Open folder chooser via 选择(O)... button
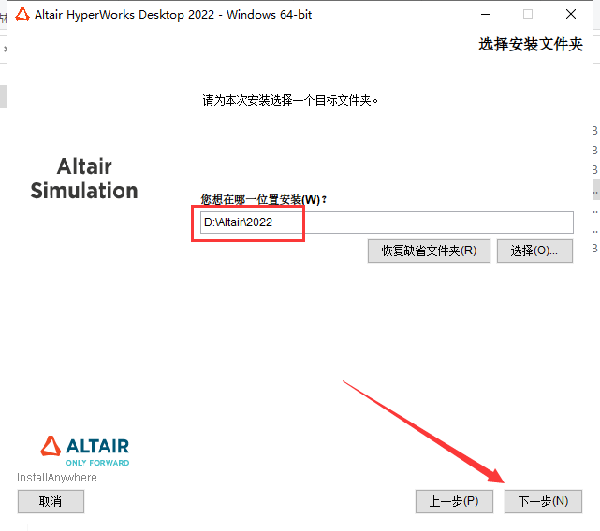600x531 pixels. [534, 251]
